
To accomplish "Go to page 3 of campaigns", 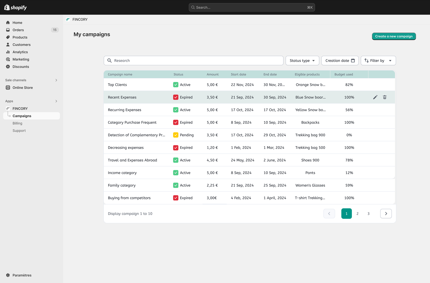I will 368,214.
